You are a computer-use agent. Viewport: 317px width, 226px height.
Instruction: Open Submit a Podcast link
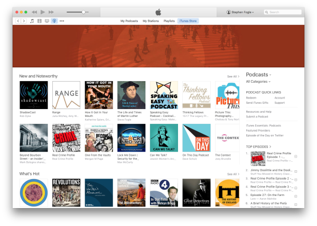coord(257,117)
